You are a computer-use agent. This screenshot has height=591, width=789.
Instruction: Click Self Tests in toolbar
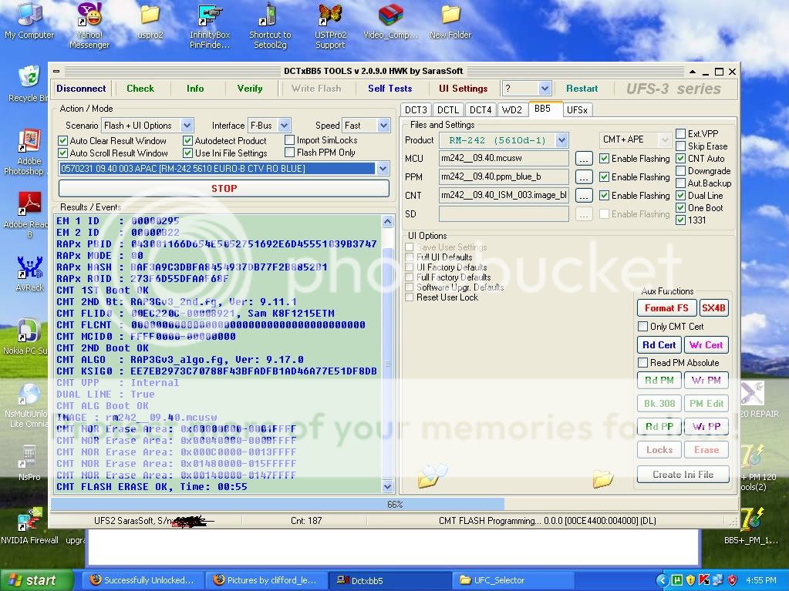(x=389, y=89)
